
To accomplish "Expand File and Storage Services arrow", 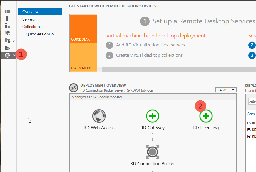I will click(x=13, y=41).
